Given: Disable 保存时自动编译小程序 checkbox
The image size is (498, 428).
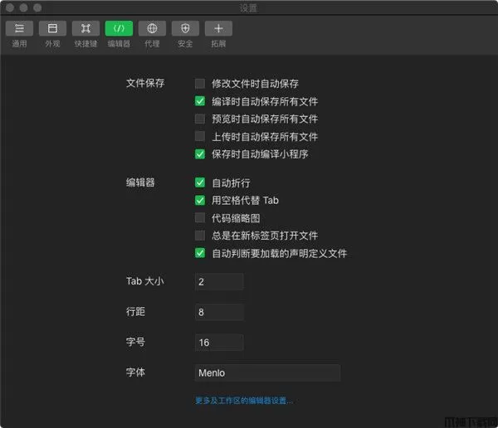Looking at the screenshot, I should 200,153.
